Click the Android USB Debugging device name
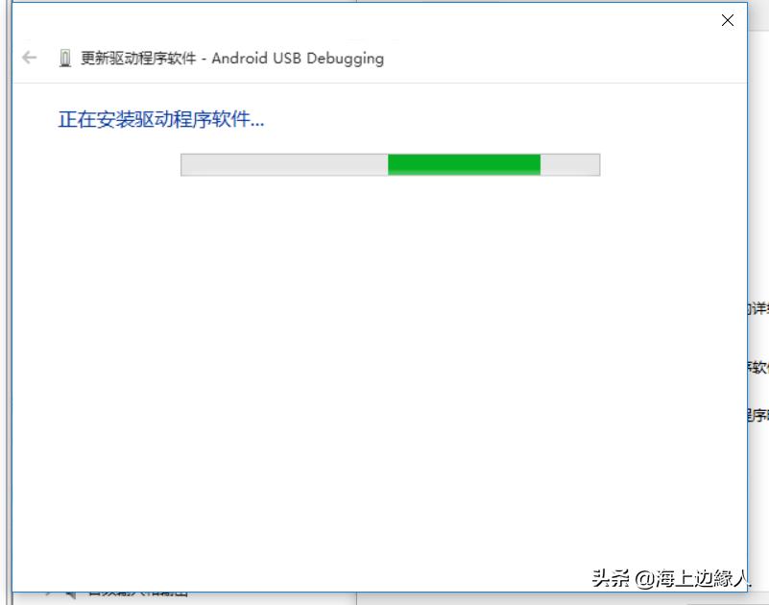Image resolution: width=769 pixels, height=605 pixels. (x=298, y=59)
